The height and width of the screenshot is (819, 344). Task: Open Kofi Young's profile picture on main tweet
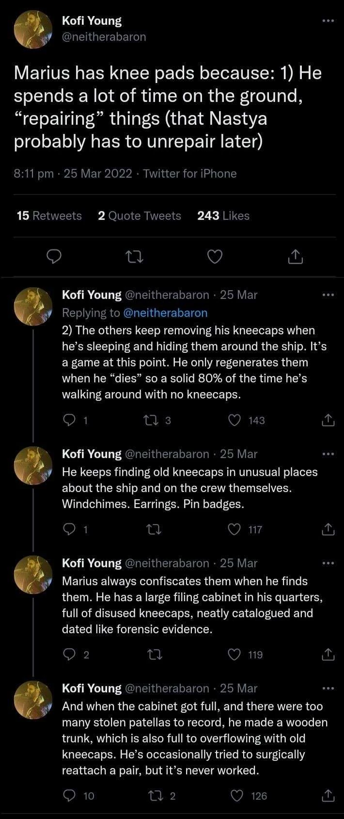coord(33,29)
